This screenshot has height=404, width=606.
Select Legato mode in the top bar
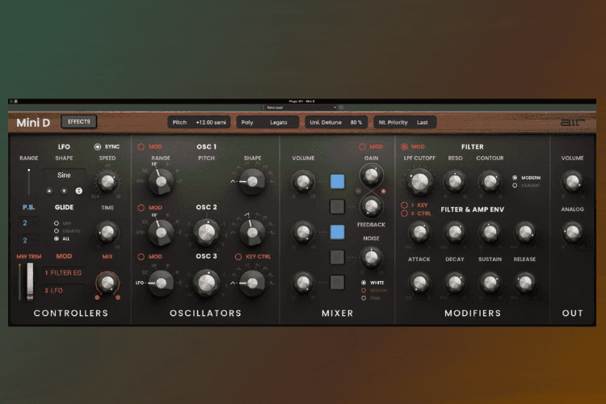click(279, 123)
